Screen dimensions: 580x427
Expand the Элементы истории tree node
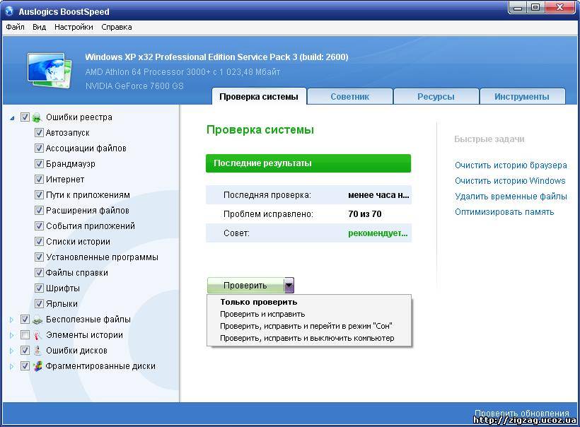(x=11, y=335)
